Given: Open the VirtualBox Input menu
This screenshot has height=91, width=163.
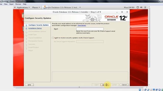Looking at the screenshot, I should 11,4.
